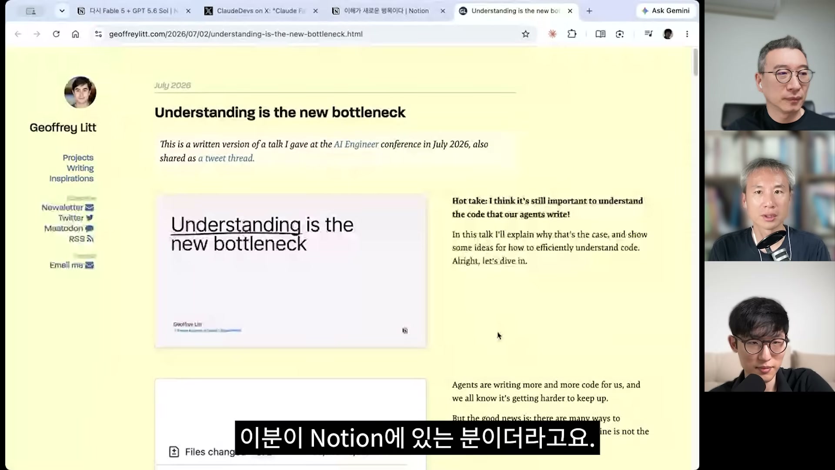Open the browser home page
Viewport: 835px width, 470px height.
point(75,34)
